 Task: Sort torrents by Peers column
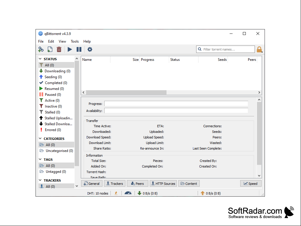point(243,60)
